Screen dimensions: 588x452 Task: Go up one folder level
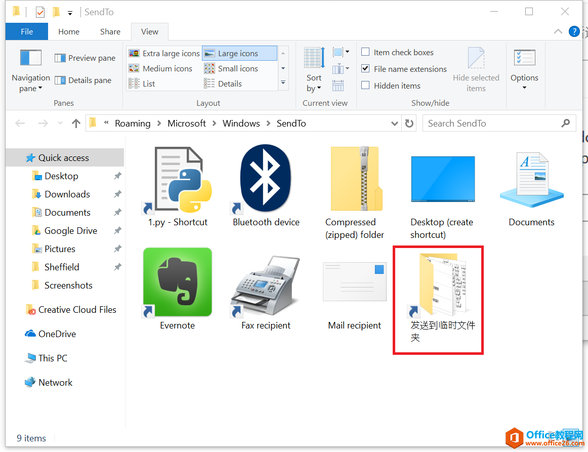[76, 123]
